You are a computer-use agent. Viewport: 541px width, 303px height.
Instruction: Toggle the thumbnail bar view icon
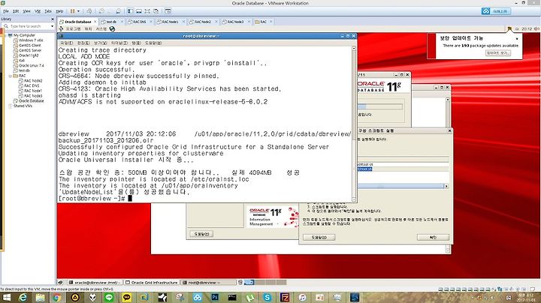point(139,11)
